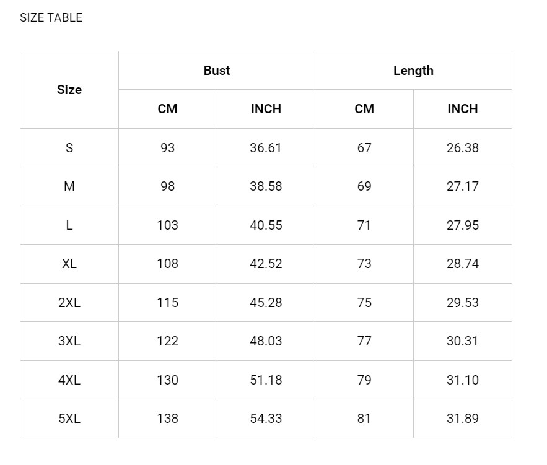The image size is (547, 465).
Task: Select the Size column header
Action: tap(69, 90)
